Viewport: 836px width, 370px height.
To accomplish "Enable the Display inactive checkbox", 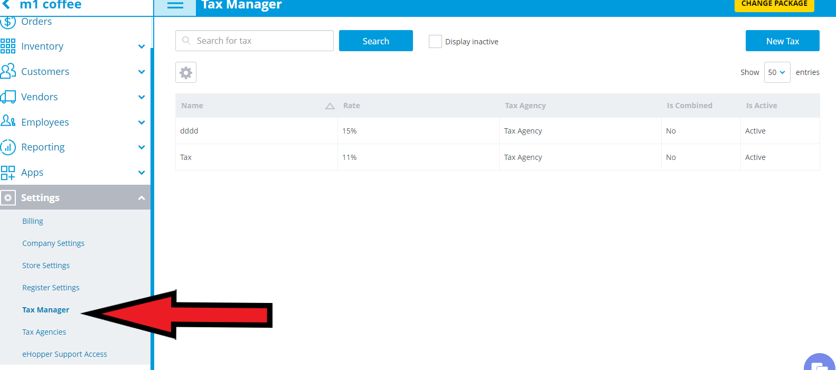I will (435, 42).
